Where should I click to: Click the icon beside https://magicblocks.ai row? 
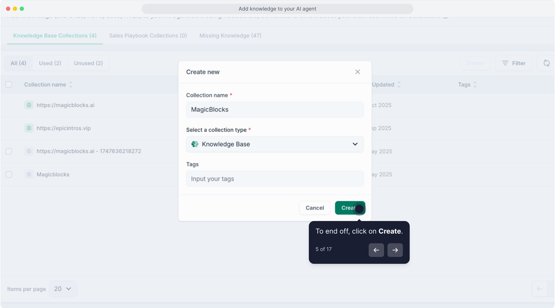pyautogui.click(x=29, y=105)
